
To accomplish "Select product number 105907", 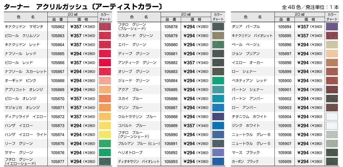I will pos(285,144).
